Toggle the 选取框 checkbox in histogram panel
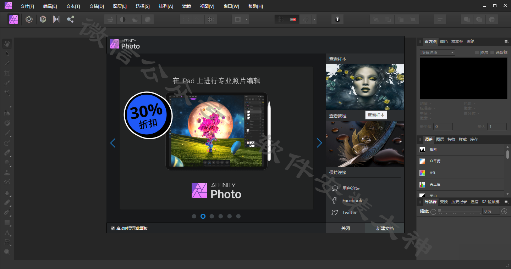The width and height of the screenshot is (511, 269). (x=492, y=52)
